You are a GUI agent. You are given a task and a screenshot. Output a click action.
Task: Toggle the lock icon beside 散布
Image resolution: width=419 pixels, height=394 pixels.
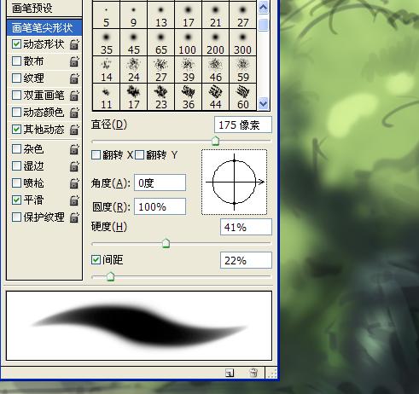pos(74,61)
